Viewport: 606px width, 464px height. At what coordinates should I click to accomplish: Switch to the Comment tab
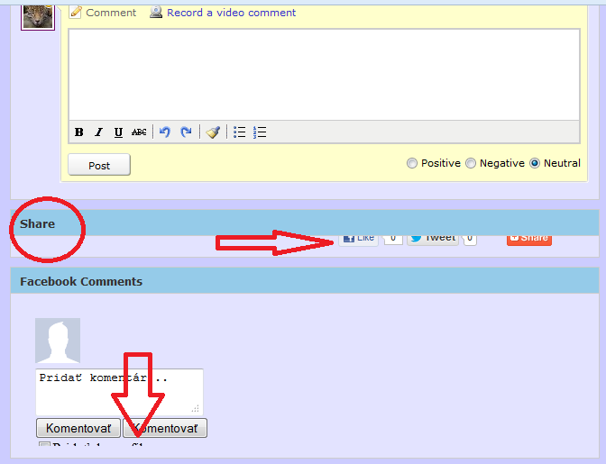click(x=111, y=13)
